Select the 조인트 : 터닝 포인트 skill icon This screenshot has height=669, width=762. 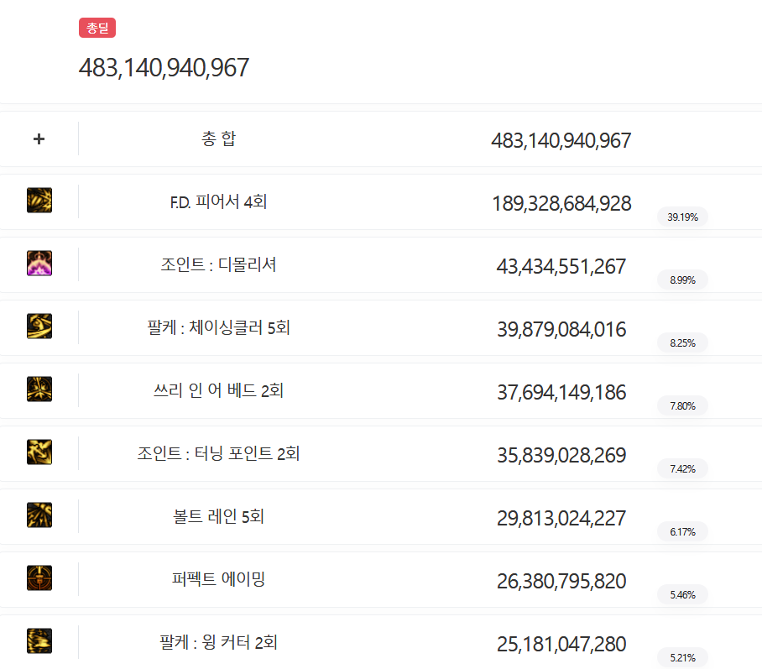point(39,452)
